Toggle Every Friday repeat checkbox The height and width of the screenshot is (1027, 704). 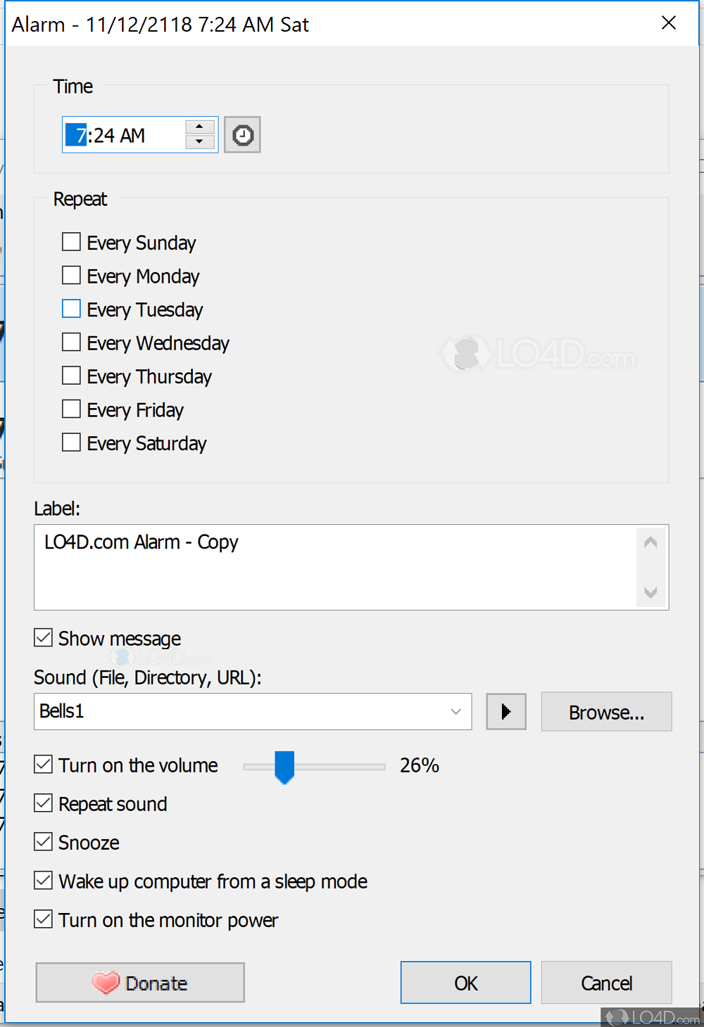tap(71, 409)
